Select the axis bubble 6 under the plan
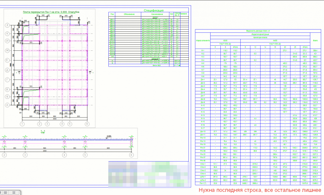 point(87,124)
